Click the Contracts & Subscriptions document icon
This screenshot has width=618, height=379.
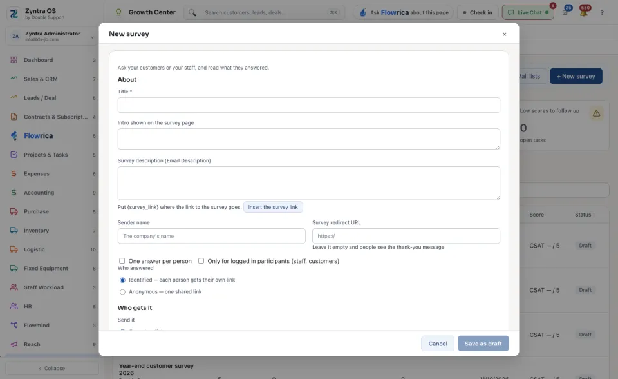pos(14,117)
